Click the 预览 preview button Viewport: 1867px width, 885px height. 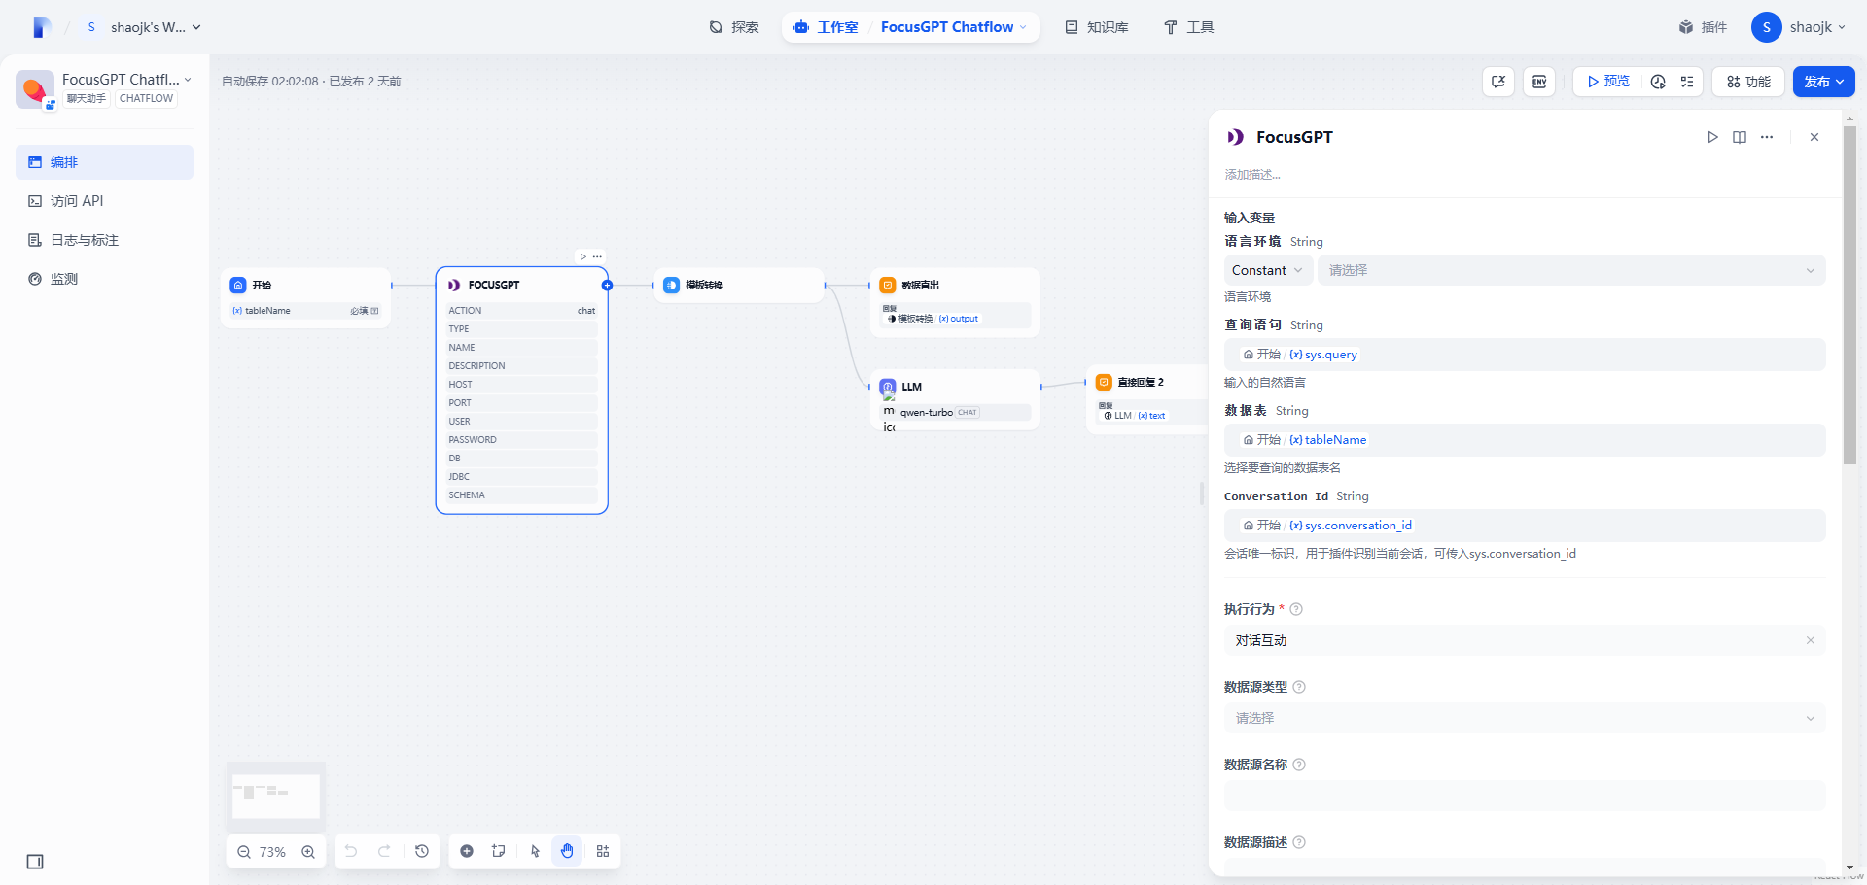coord(1608,82)
